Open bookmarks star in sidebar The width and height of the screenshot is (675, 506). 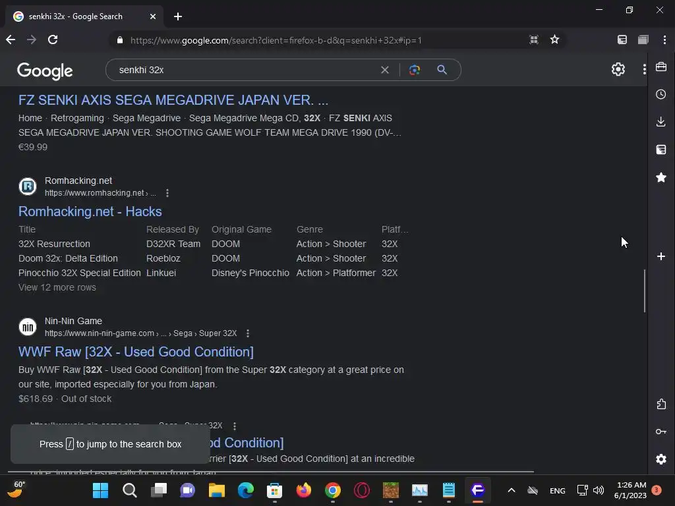point(661,177)
